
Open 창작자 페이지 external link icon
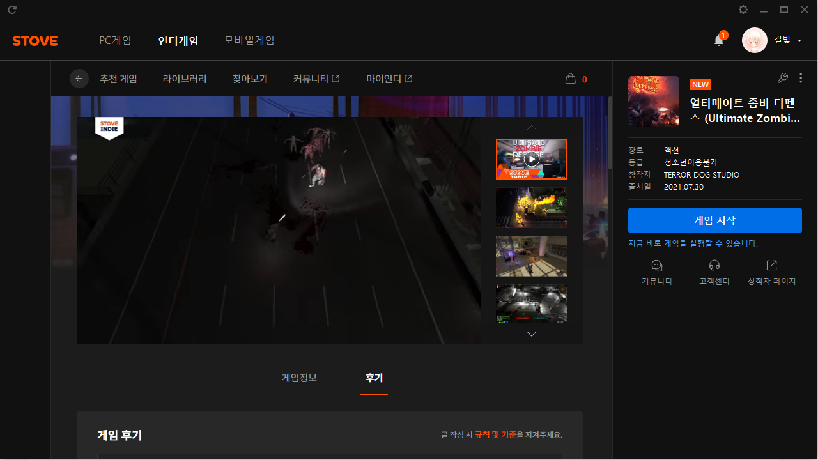(771, 266)
